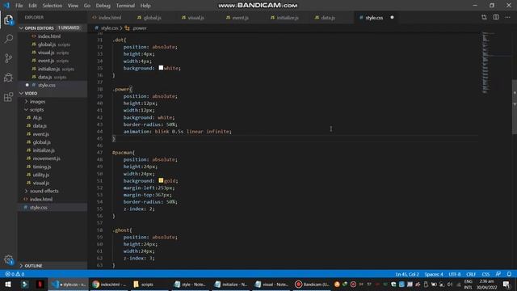Click the feedback icon in status bar
The image size is (517, 291).
[498, 274]
